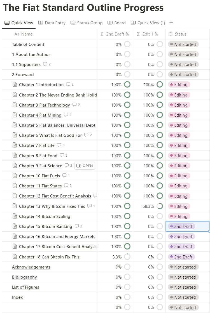Click page icon of Chapter 2 Never-Ending Bank Holiday

15,95
